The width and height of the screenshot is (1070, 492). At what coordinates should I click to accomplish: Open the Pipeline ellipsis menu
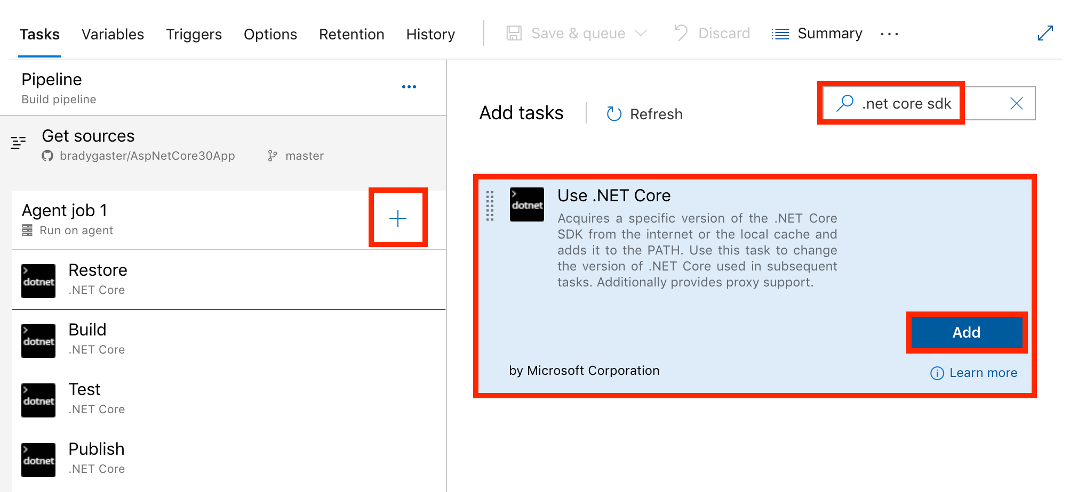[409, 86]
